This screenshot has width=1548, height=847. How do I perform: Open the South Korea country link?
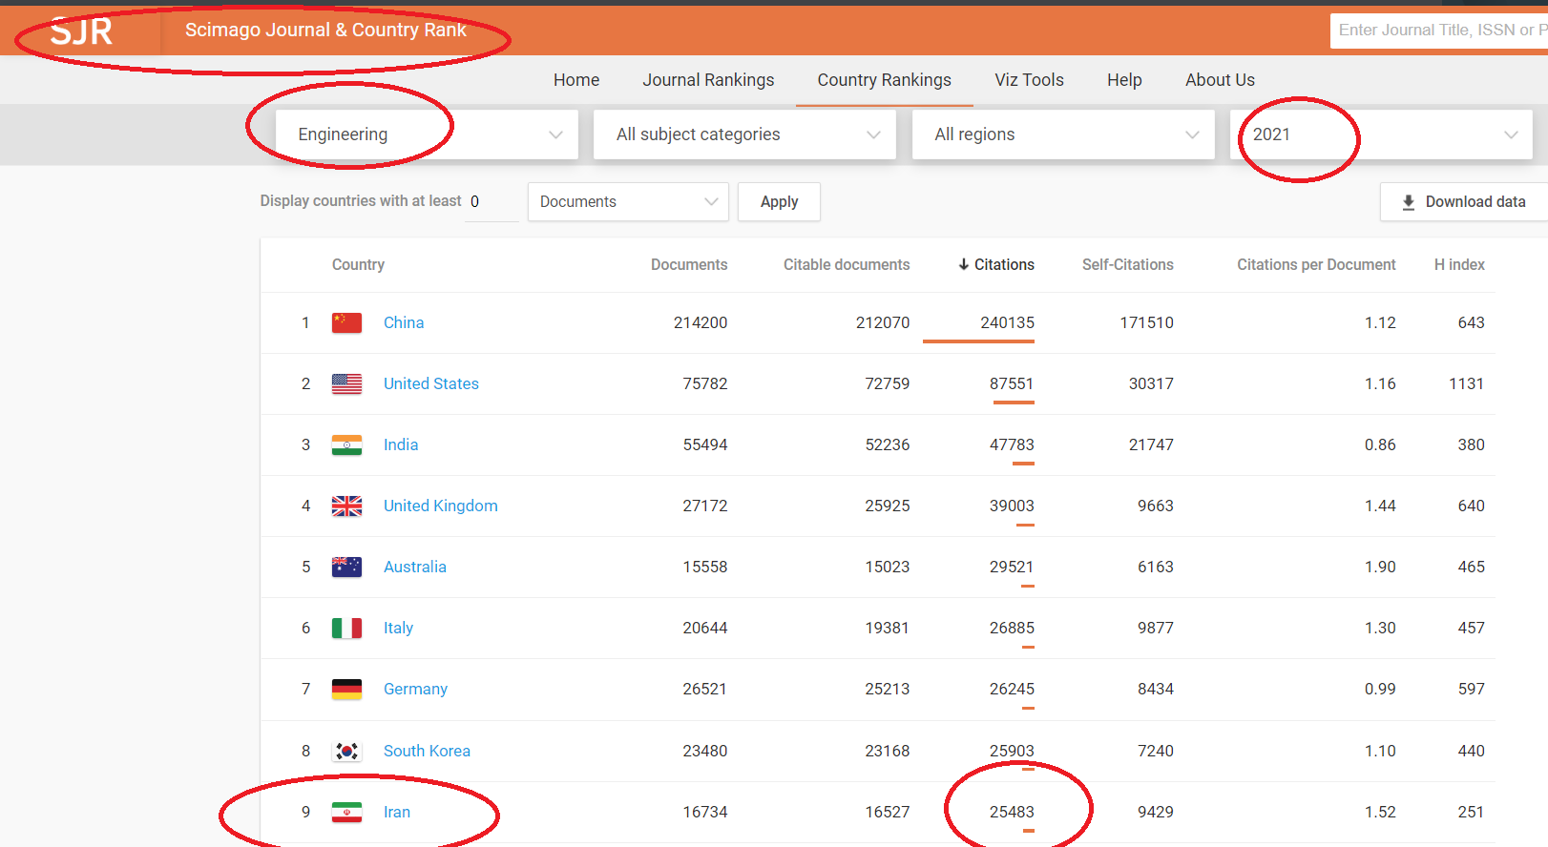427,751
